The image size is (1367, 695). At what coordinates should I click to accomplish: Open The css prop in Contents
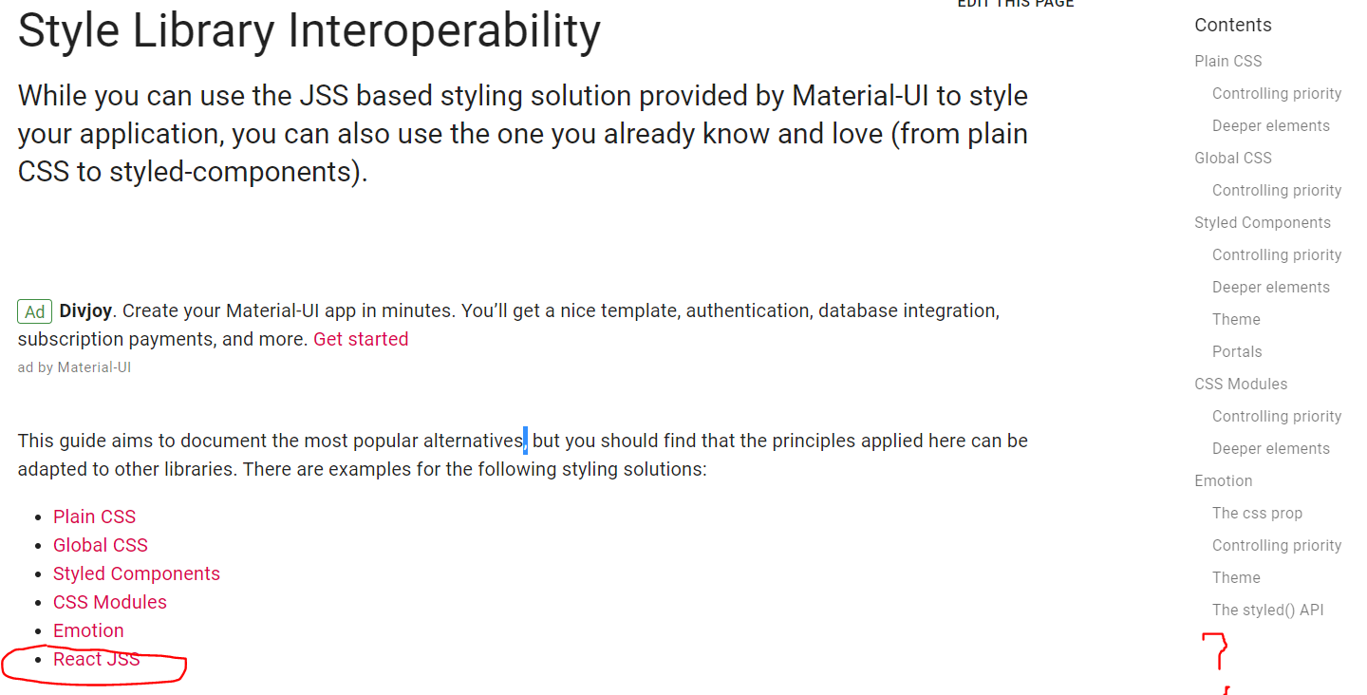pos(1257,513)
